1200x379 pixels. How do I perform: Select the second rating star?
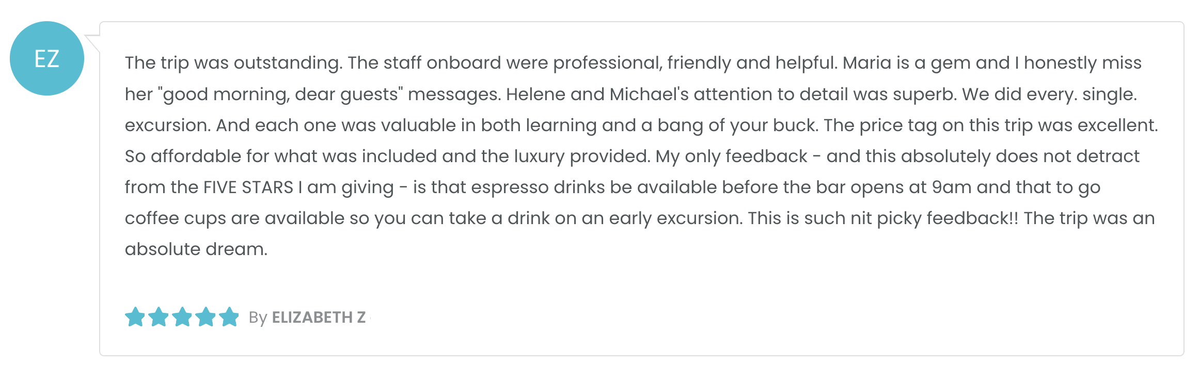(x=159, y=317)
